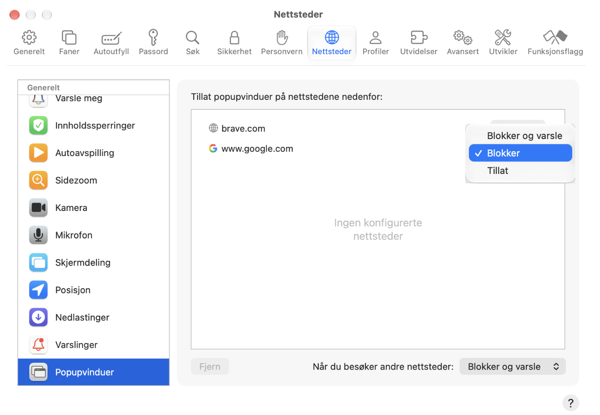Go to Søk settings

(193, 43)
